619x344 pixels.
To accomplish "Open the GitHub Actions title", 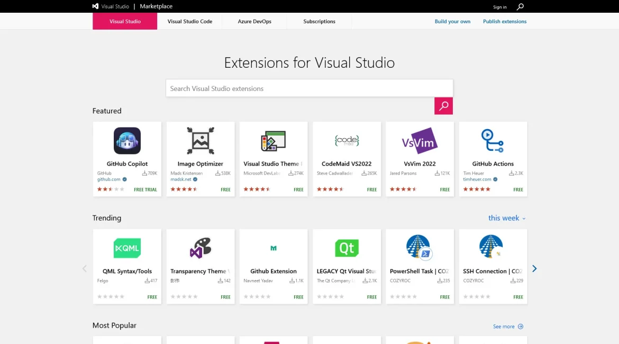I will pyautogui.click(x=493, y=164).
